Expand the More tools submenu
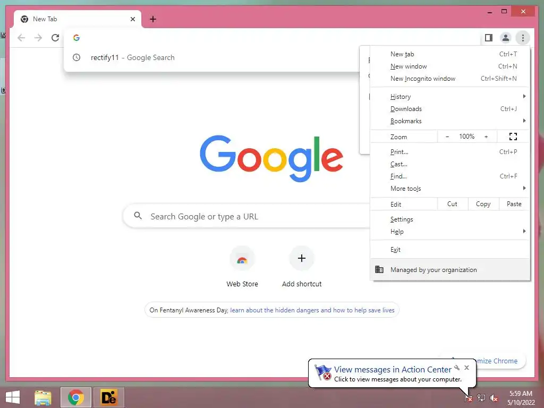This screenshot has height=408, width=544. point(450,189)
